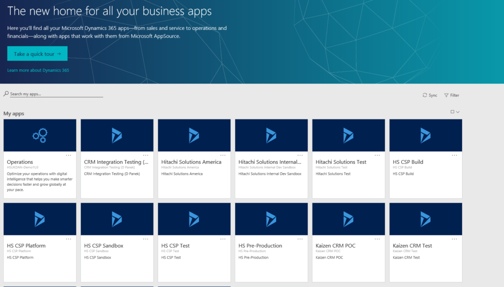Open the HS CSP Build Dynamics icon

[x=426, y=136]
